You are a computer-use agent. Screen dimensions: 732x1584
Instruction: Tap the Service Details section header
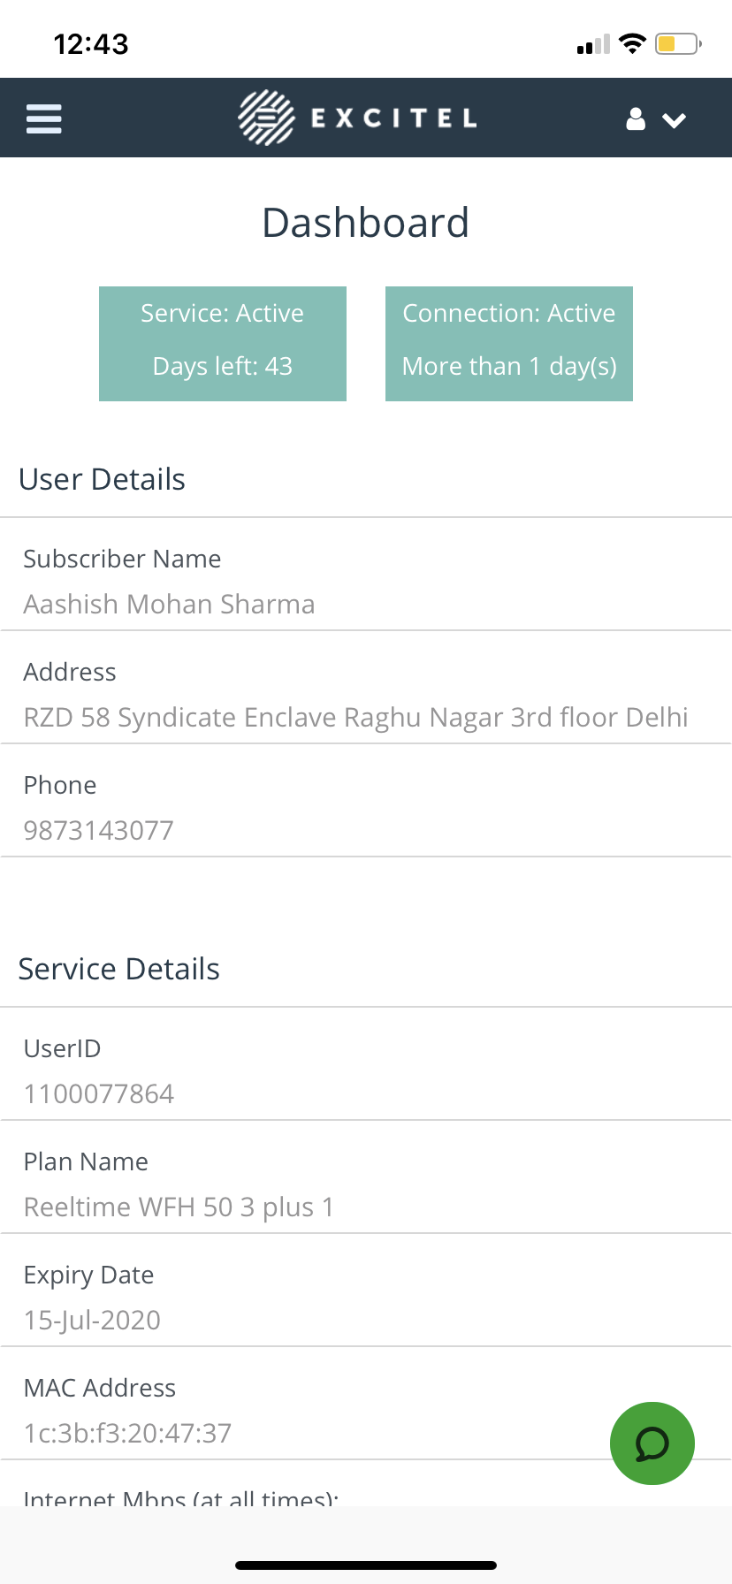coord(119,969)
